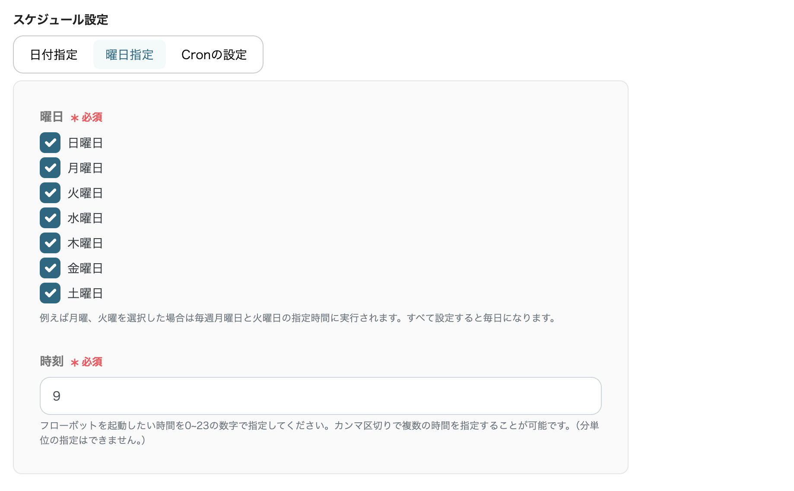This screenshot has width=794, height=491.
Task: Click the 時刻 input field showing 9
Action: (320, 396)
